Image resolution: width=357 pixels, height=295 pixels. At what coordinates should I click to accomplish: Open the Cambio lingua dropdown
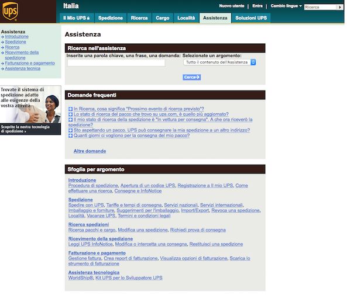point(286,6)
